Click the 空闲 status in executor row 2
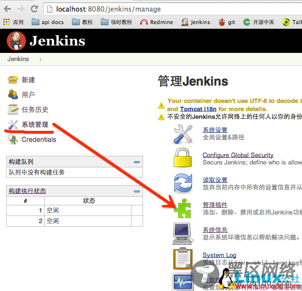Viewport: 302px width, 291px height. 53,221
